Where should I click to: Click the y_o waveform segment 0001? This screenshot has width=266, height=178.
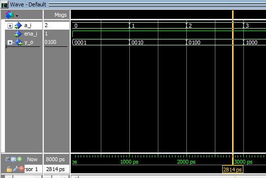101,42
